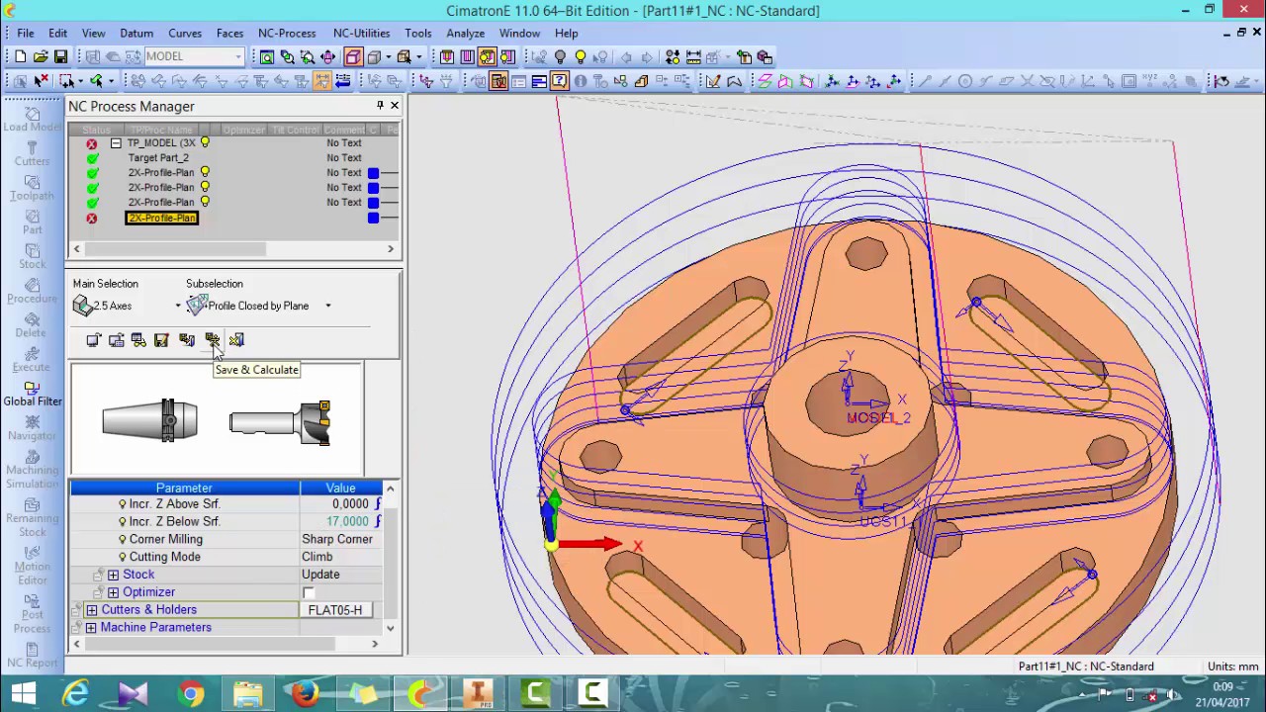The image size is (1266, 712).
Task: Click the Open file folder icon
Action: [x=41, y=56]
